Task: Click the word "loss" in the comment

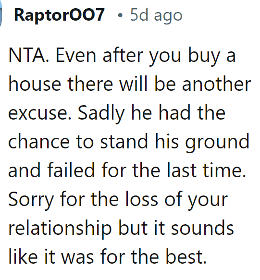Action: pos(141,199)
